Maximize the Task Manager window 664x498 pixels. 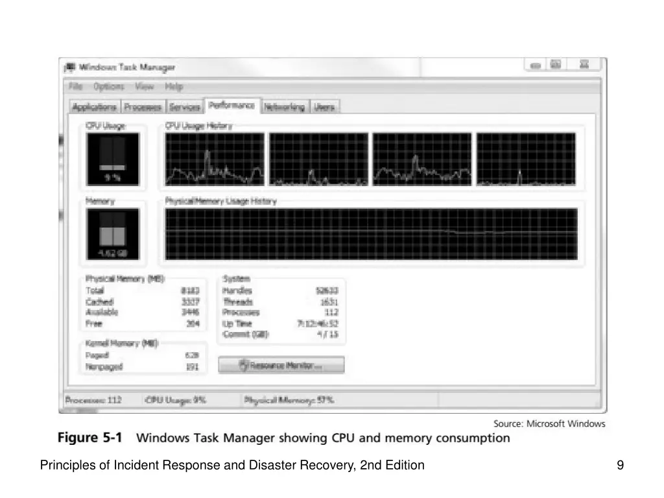coord(555,65)
